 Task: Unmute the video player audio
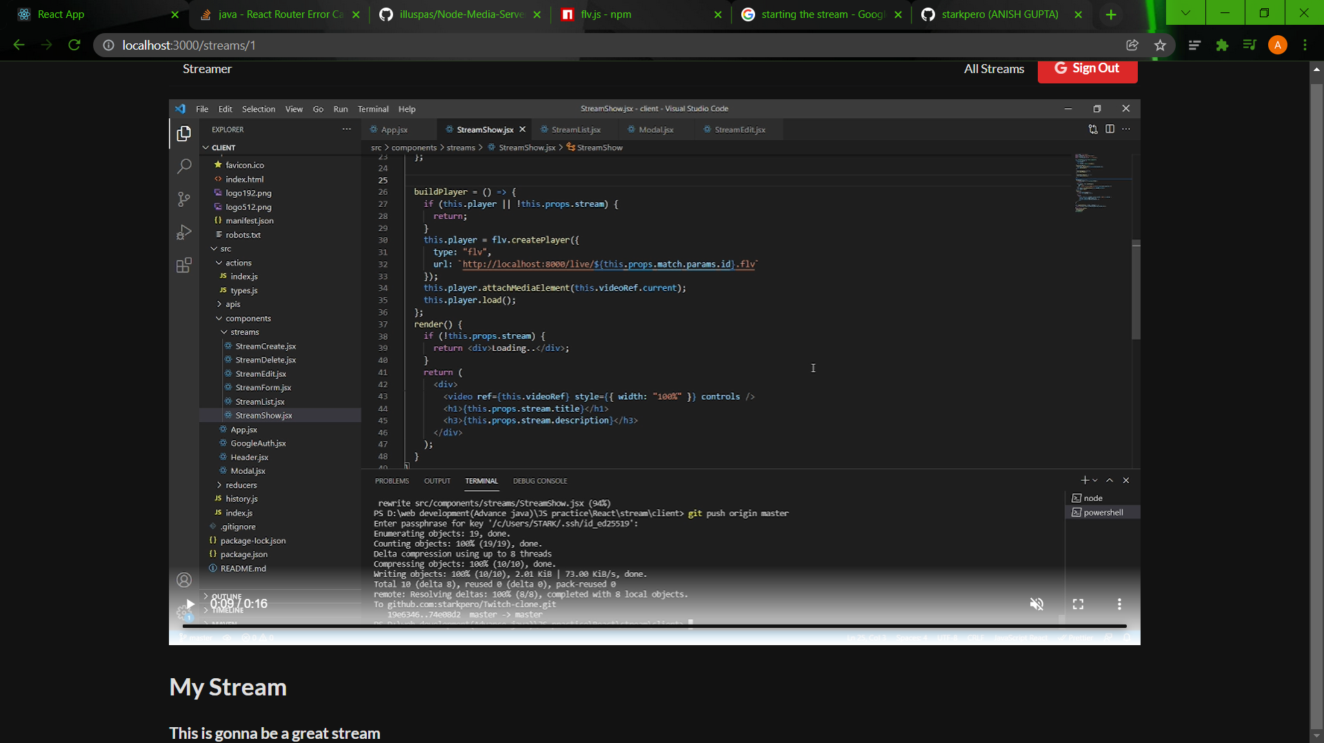pos(1036,604)
